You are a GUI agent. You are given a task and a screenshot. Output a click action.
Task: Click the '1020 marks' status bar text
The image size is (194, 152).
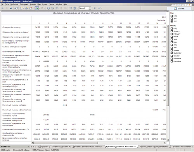[5, 150]
